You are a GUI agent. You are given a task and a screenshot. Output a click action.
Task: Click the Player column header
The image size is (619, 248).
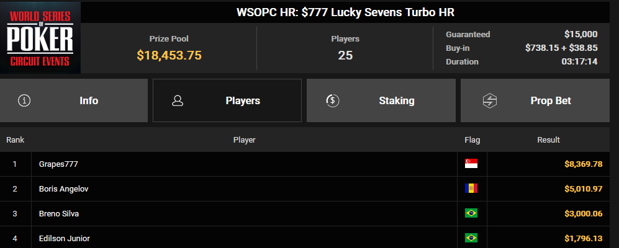click(245, 140)
